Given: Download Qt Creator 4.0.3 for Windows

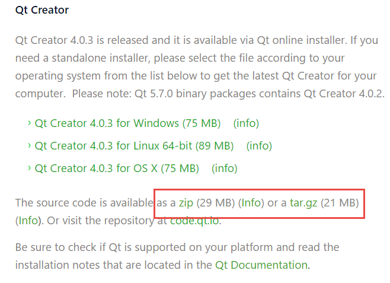Looking at the screenshot, I should pos(127,123).
